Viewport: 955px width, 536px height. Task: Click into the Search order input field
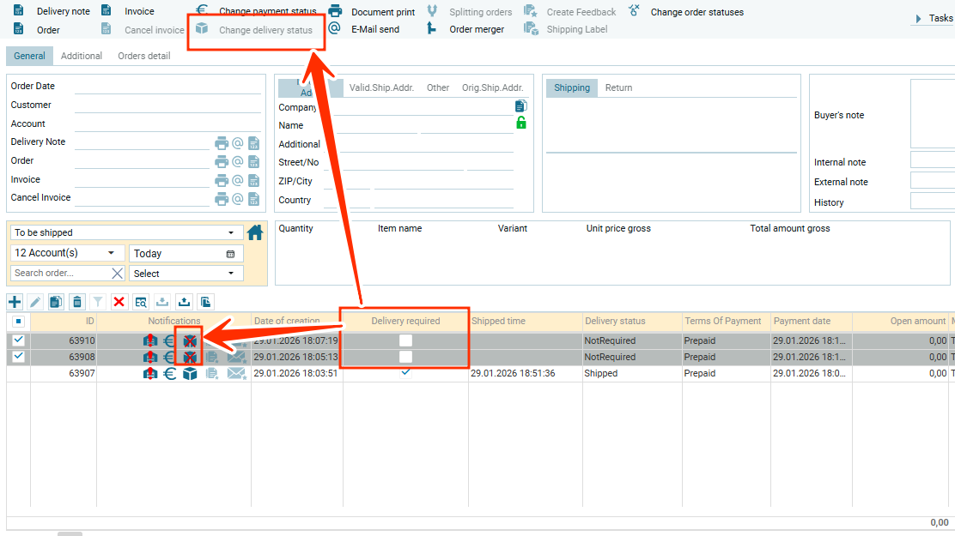pyautogui.click(x=60, y=274)
